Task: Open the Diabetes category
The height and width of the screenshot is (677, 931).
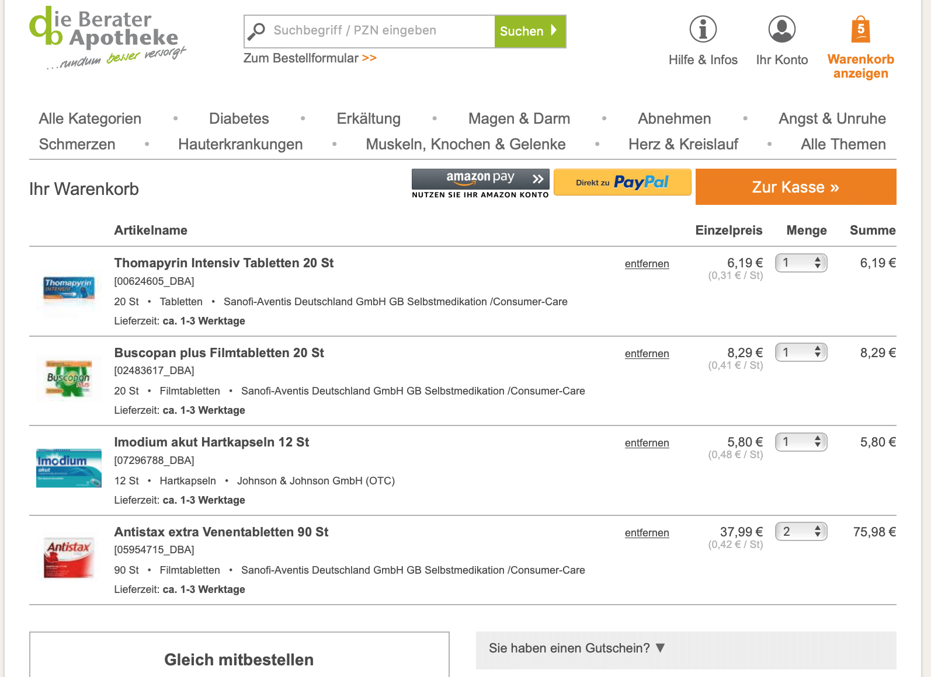Action: 239,118
